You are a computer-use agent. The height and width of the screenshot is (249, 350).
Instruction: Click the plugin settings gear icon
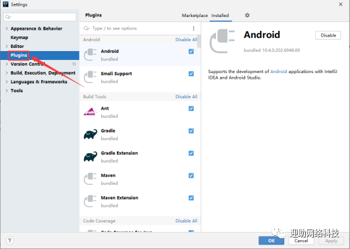click(247, 15)
